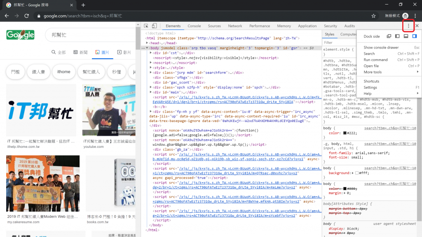Switch to the Network tab

pos(235,26)
